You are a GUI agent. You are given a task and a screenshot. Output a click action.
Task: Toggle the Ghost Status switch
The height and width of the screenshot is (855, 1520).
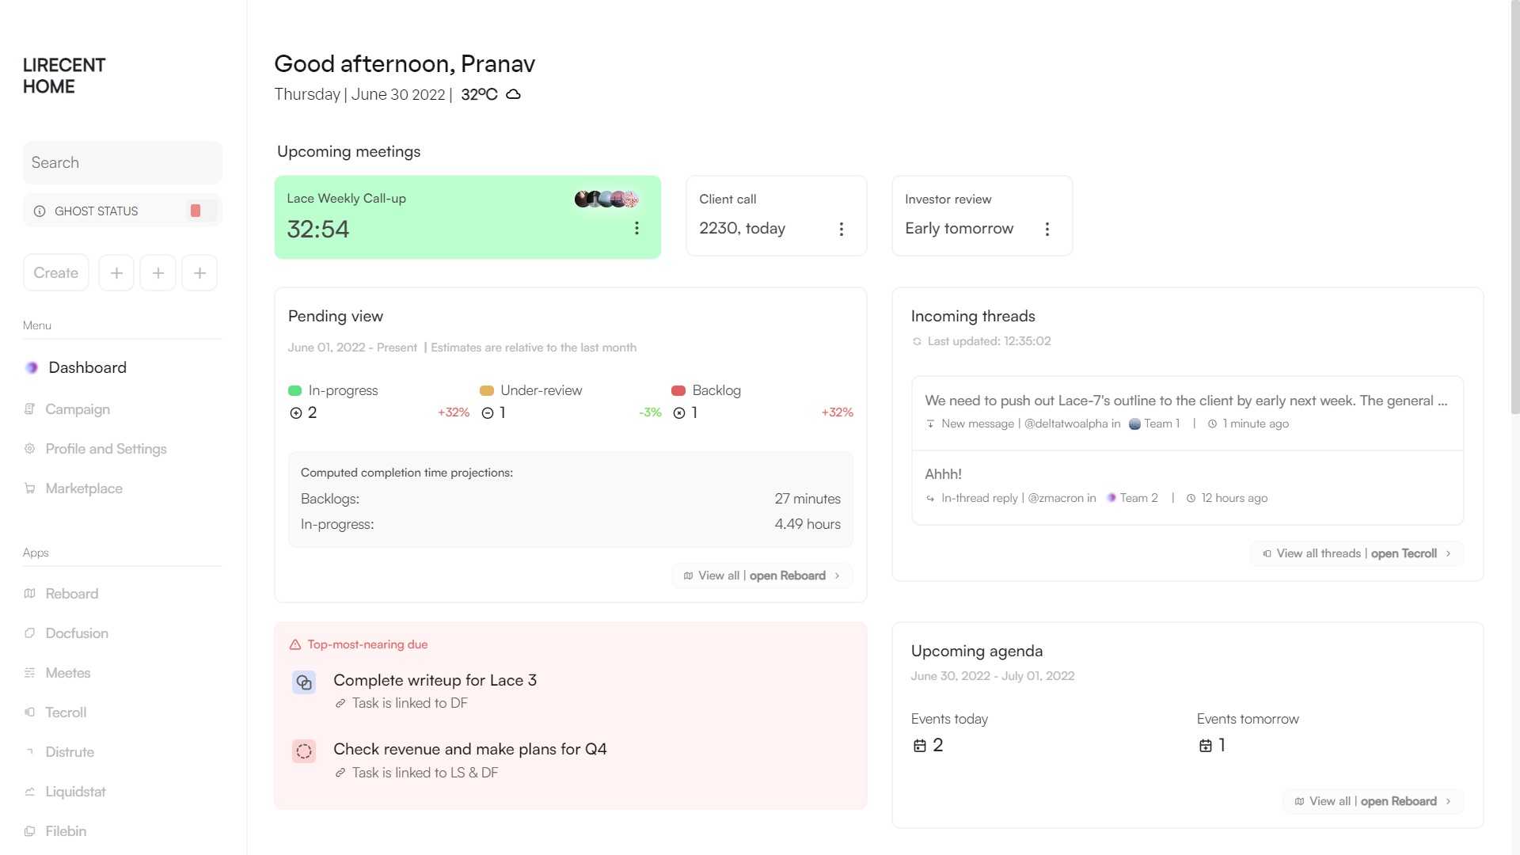200,211
